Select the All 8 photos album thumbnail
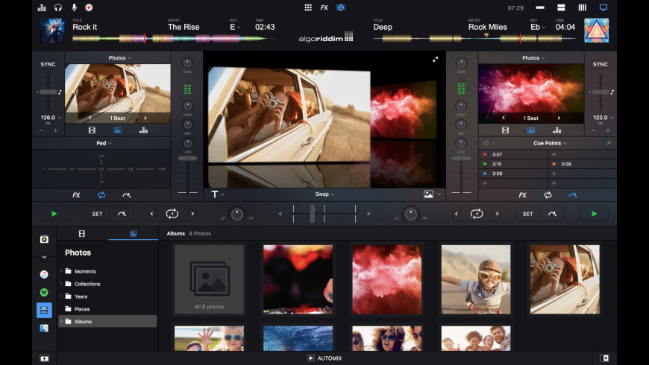The image size is (649, 365). (209, 279)
